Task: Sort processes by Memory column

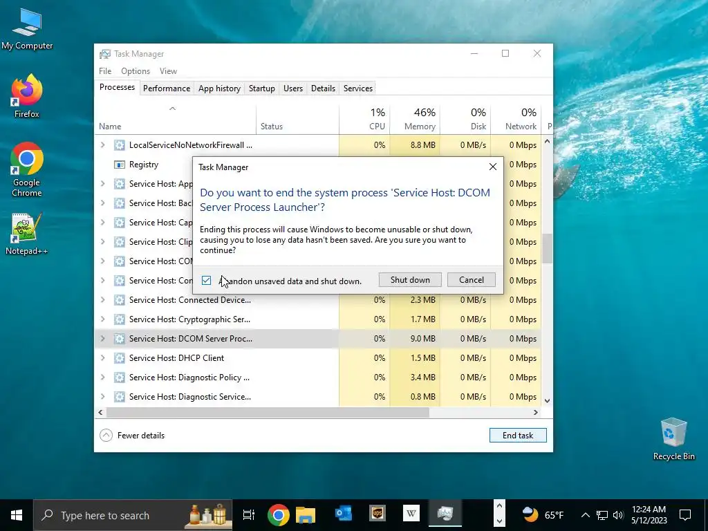Action: [415, 119]
